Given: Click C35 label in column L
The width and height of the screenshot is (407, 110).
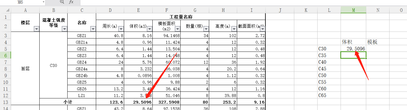Looking at the screenshot, I should (x=322, y=56).
